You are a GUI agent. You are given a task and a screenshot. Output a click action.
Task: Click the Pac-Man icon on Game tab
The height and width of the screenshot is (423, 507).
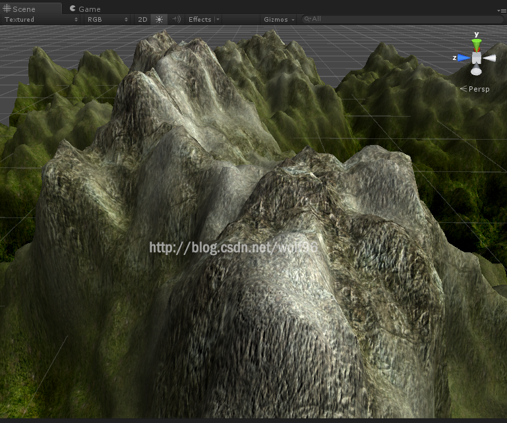pyautogui.click(x=73, y=9)
